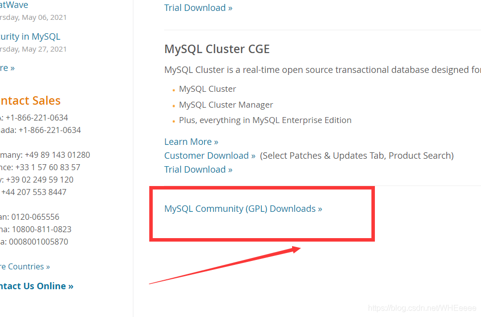Open the 'ntact Us Online »' link
Screen dimensions: 481x317
click(37, 286)
